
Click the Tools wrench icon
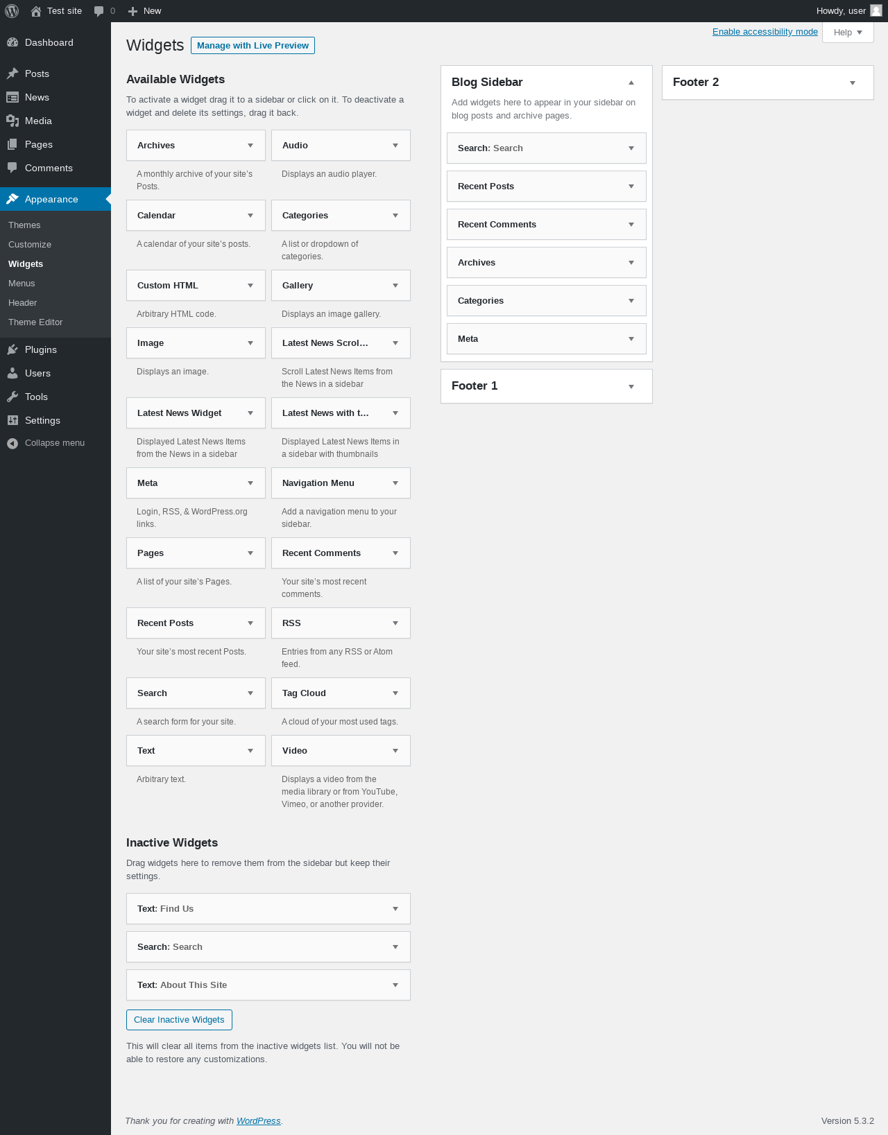12,397
